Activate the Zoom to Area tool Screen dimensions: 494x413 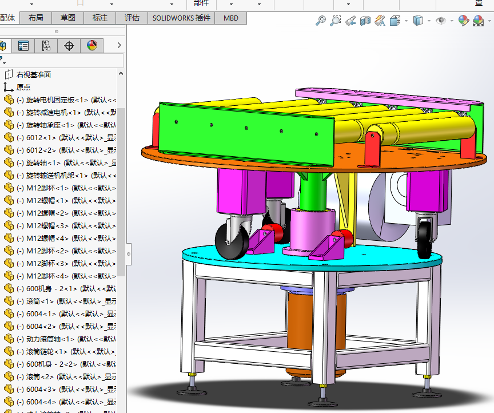click(x=336, y=21)
